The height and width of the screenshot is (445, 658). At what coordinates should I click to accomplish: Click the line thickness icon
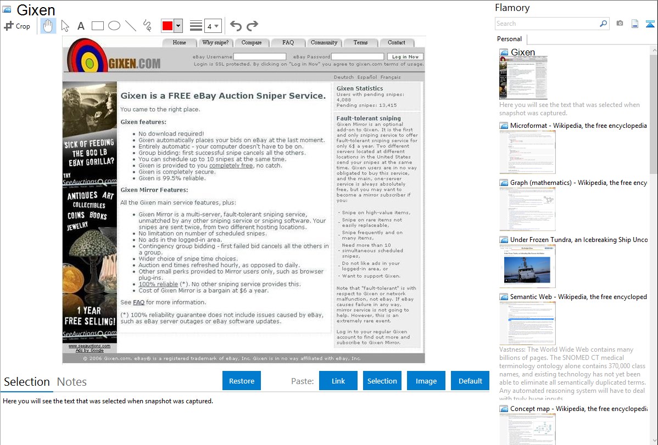point(196,26)
